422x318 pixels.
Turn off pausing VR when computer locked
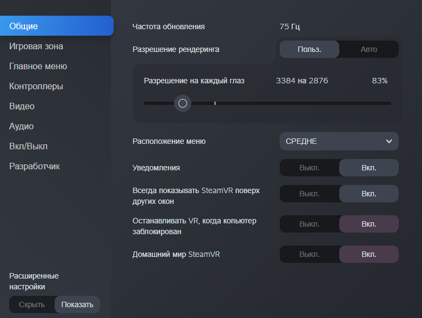tap(309, 224)
